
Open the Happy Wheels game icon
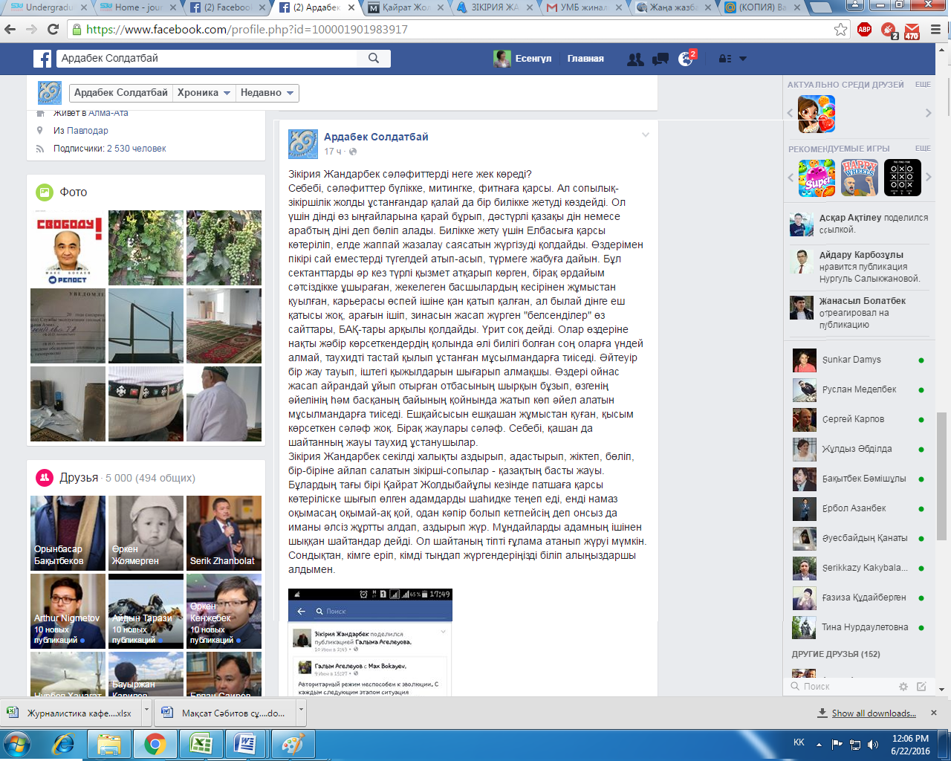point(860,178)
